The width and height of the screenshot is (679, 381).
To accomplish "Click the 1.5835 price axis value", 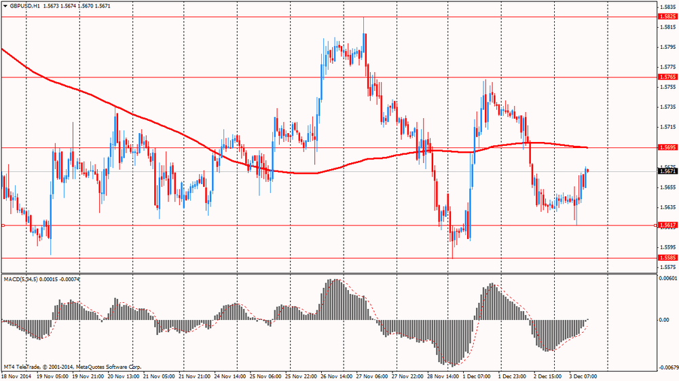I will 668,7.
